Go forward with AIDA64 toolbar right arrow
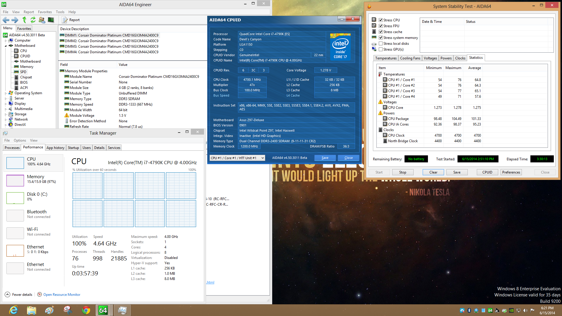This screenshot has height=316, width=562. 15,20
